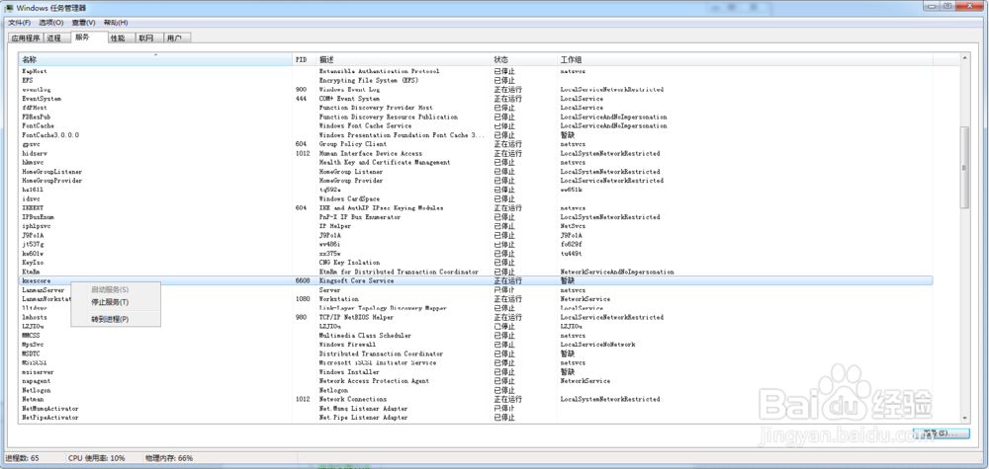Open the 文件(F) menu
Image resolution: width=989 pixels, height=469 pixels.
click(19, 23)
